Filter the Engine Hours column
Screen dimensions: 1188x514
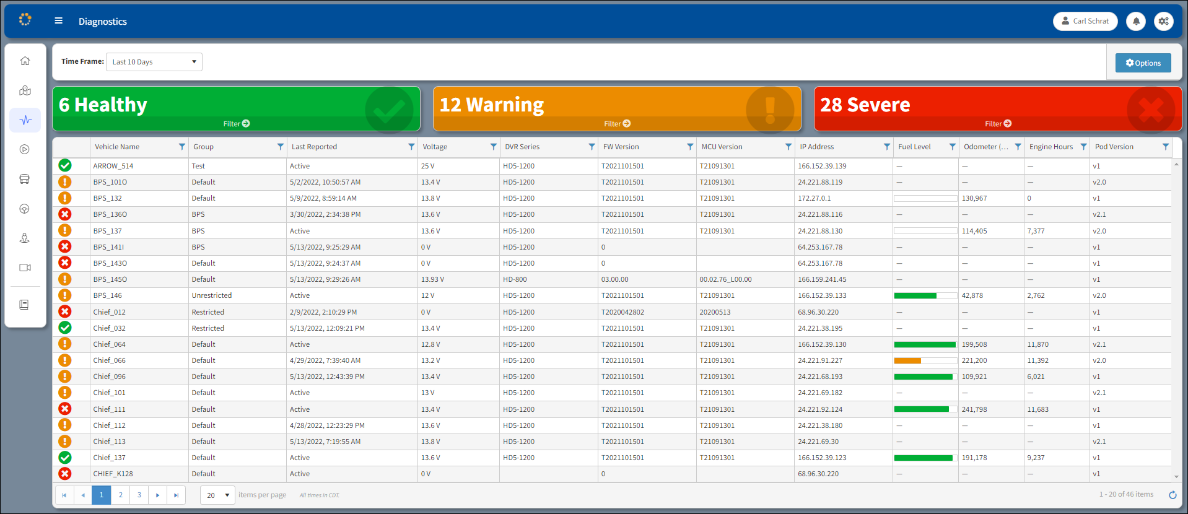tap(1083, 147)
